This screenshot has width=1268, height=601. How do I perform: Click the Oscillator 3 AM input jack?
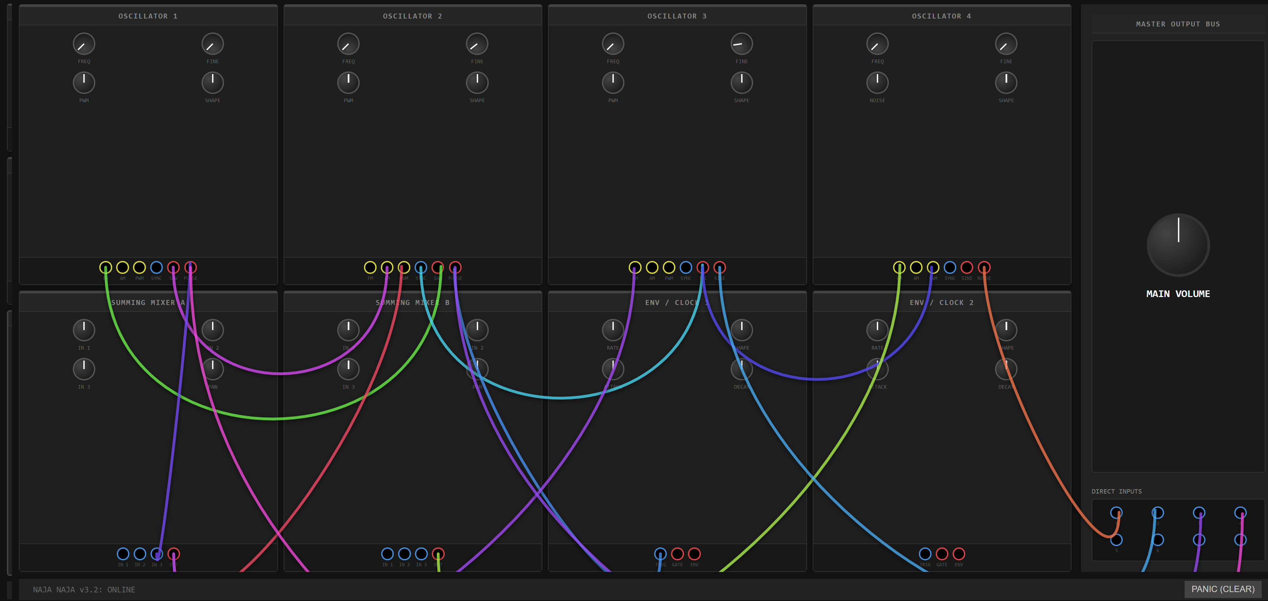click(x=652, y=267)
